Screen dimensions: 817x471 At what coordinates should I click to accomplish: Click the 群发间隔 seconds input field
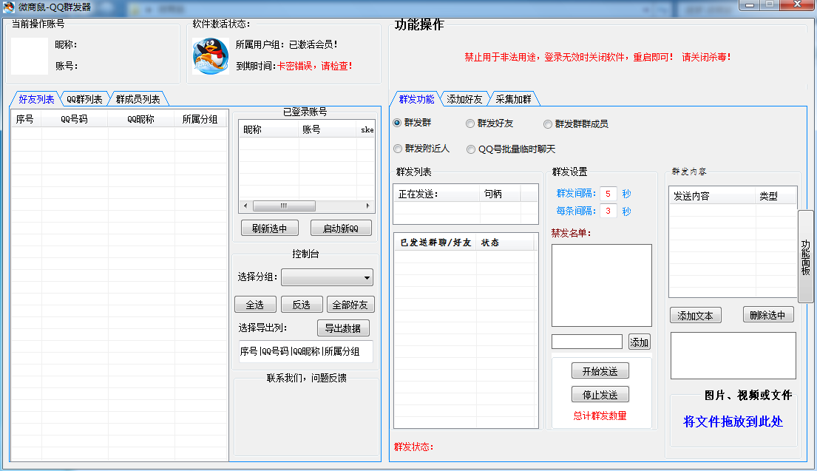(x=608, y=193)
